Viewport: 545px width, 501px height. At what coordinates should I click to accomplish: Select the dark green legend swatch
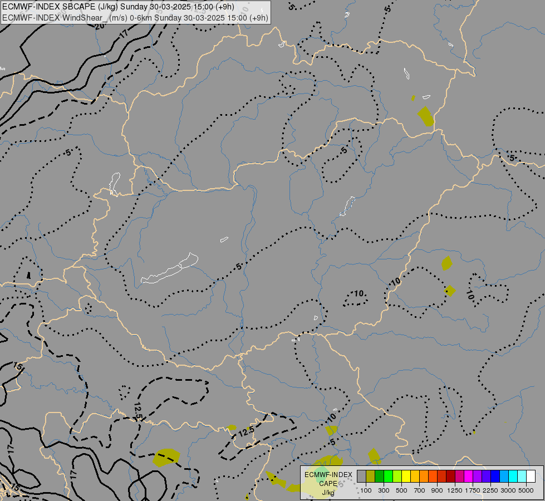pyautogui.click(x=380, y=476)
